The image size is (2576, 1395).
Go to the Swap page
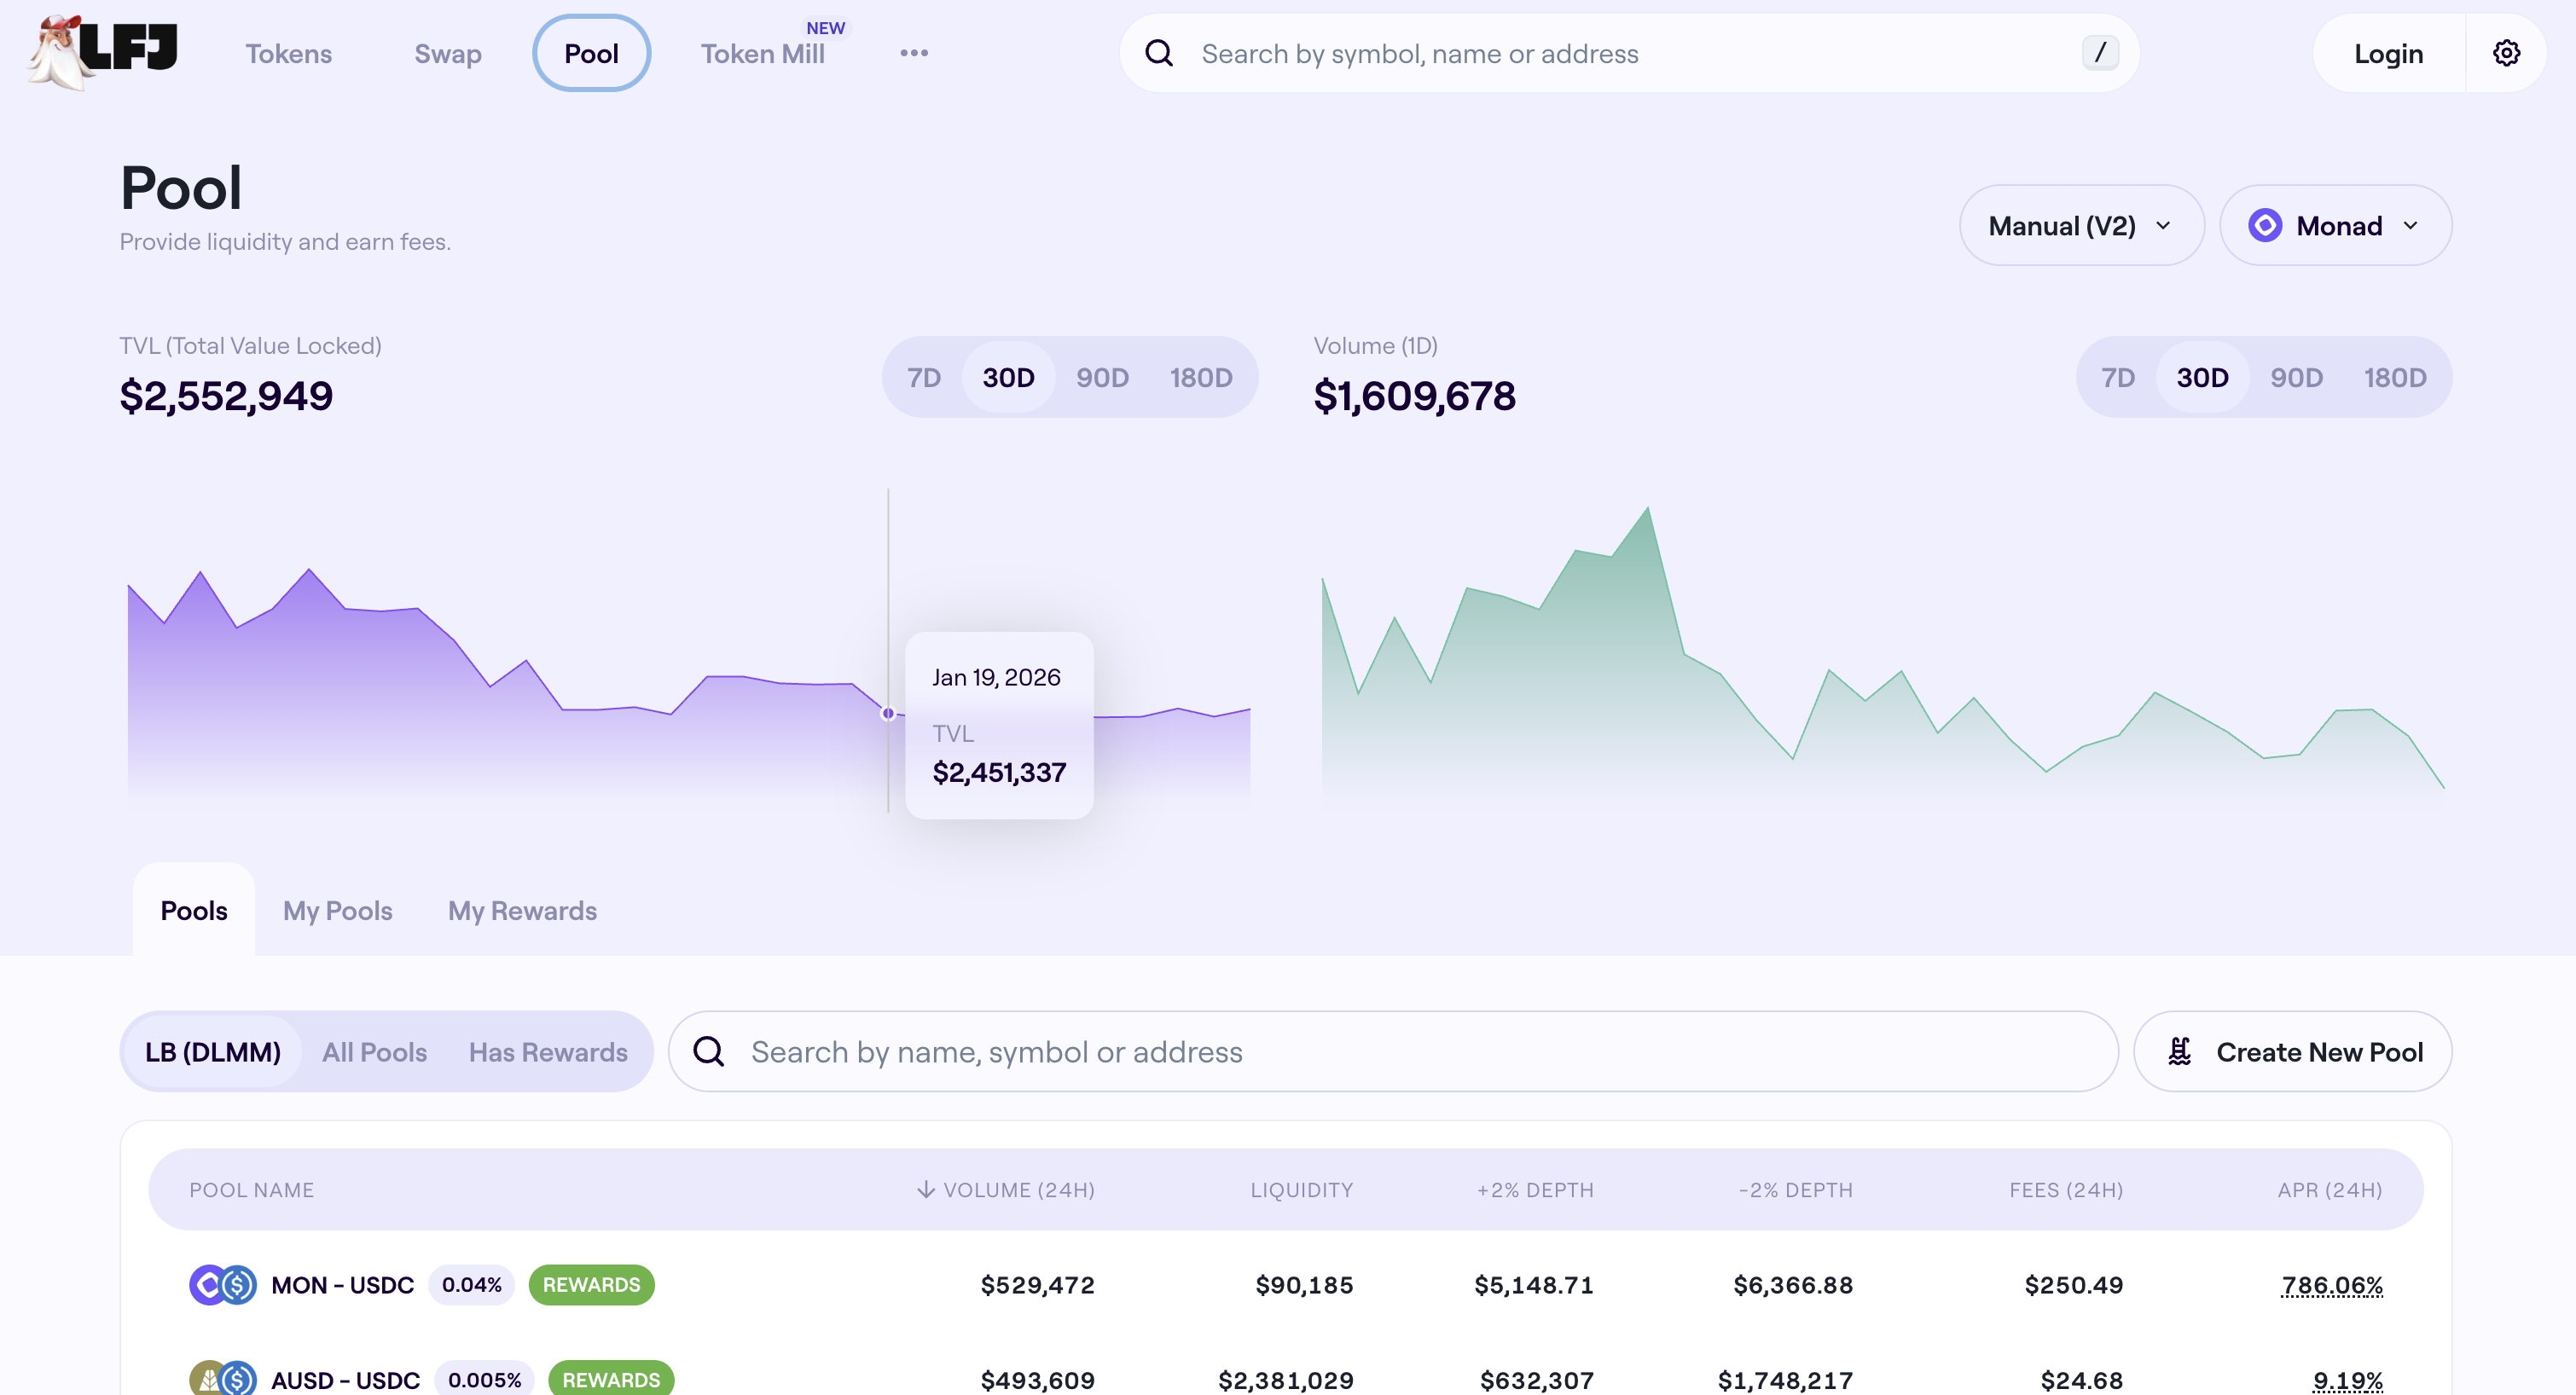447,53
